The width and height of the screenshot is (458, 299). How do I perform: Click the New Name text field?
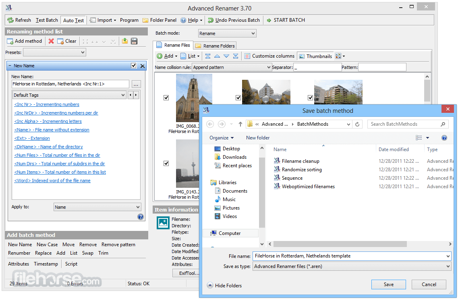tap(70, 84)
